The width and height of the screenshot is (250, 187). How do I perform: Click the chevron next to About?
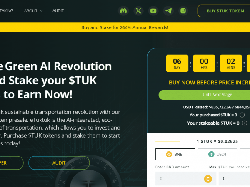(41, 11)
